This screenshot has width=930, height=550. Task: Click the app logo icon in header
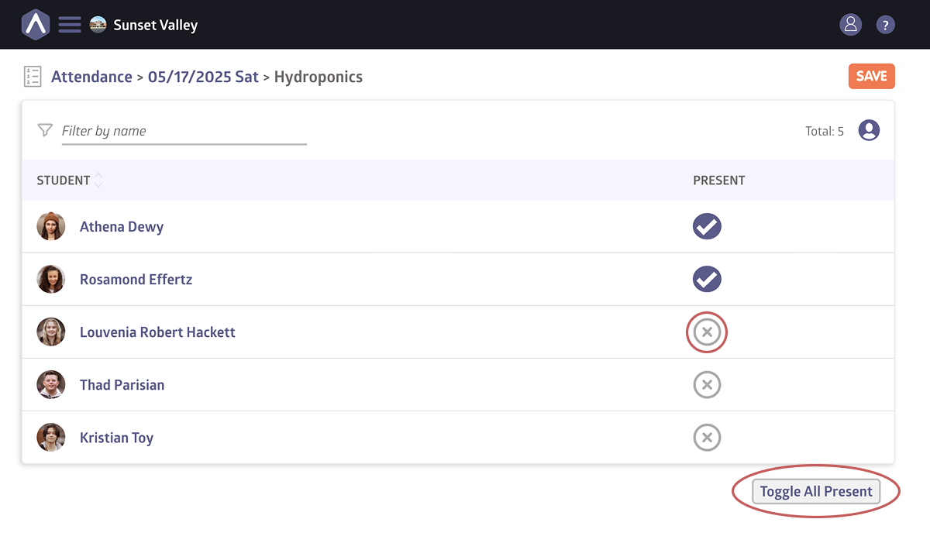point(36,25)
